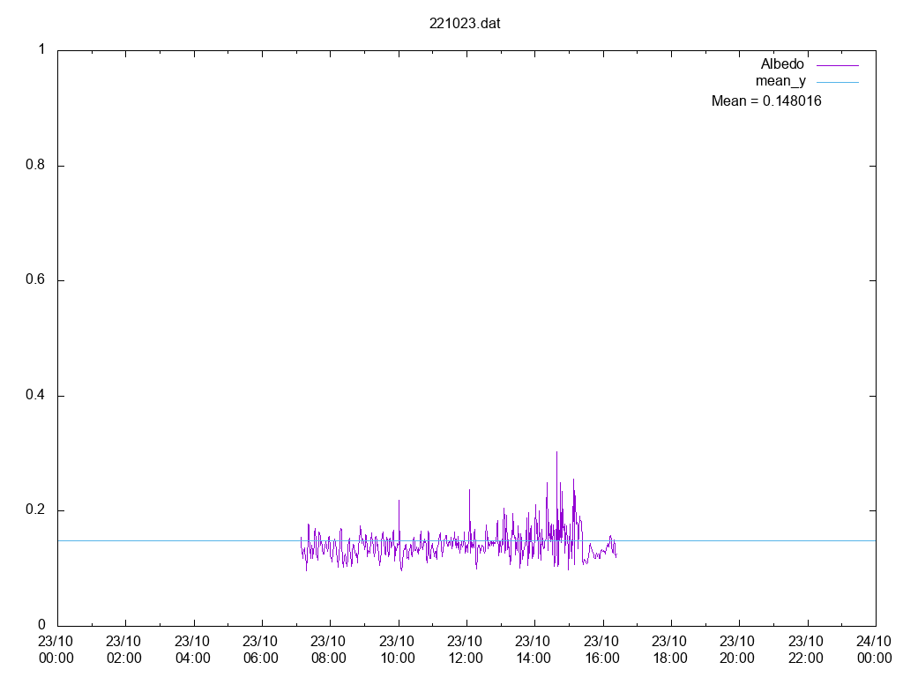
Task: Click the x-axis label 23/10 08:00
Action: pos(328,650)
